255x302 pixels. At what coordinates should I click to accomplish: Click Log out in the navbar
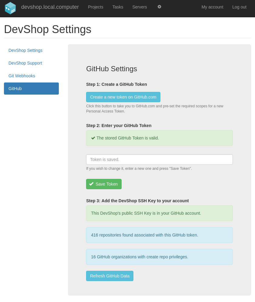(x=239, y=7)
